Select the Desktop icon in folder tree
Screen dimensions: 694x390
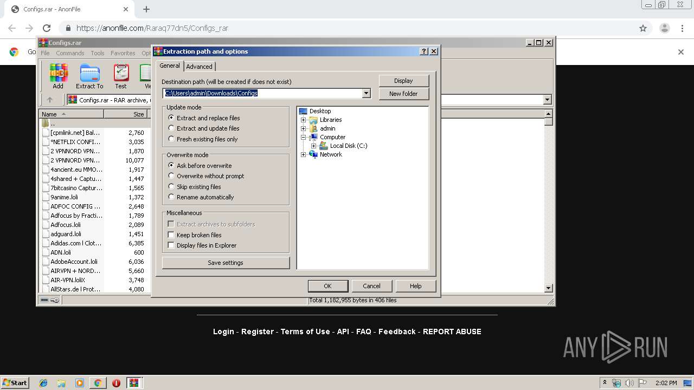tap(303, 111)
